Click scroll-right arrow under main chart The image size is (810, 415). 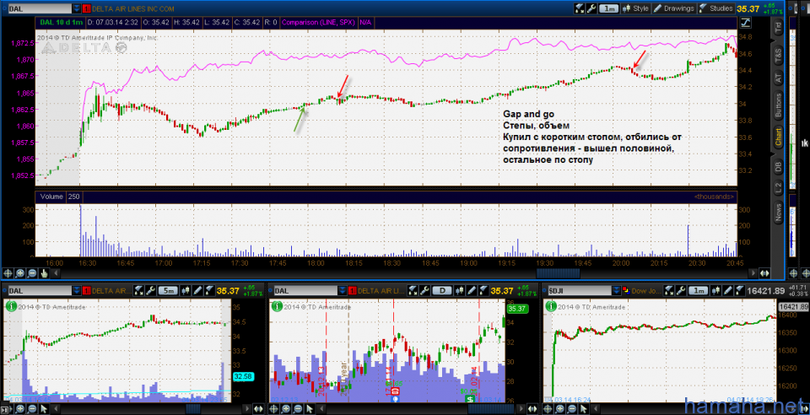752,273
